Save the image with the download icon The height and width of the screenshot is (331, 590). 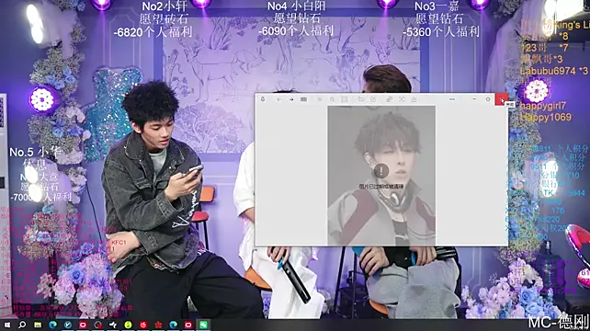click(414, 99)
